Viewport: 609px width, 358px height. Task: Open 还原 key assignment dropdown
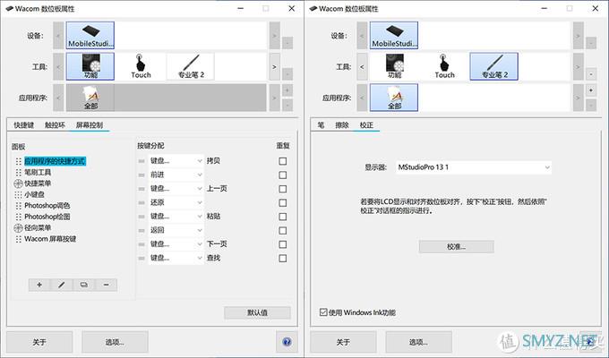pyautogui.click(x=176, y=202)
